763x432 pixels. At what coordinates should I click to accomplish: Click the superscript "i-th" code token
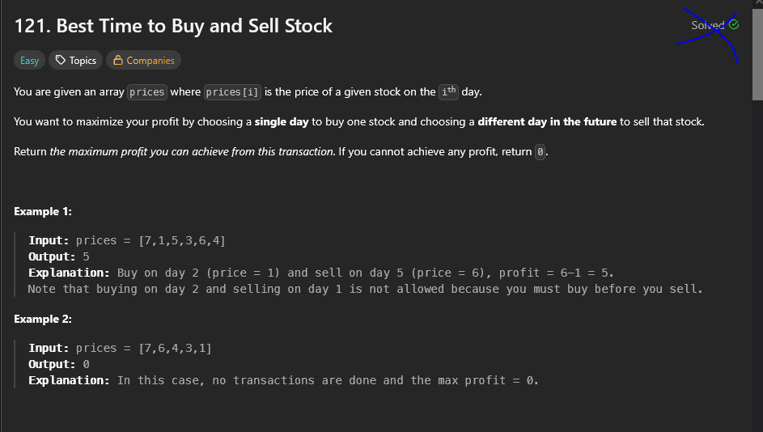pyautogui.click(x=448, y=91)
